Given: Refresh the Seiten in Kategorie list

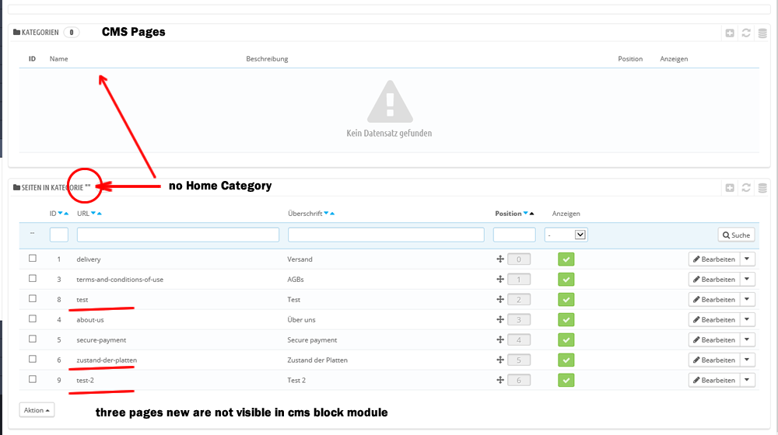Looking at the screenshot, I should coord(746,188).
